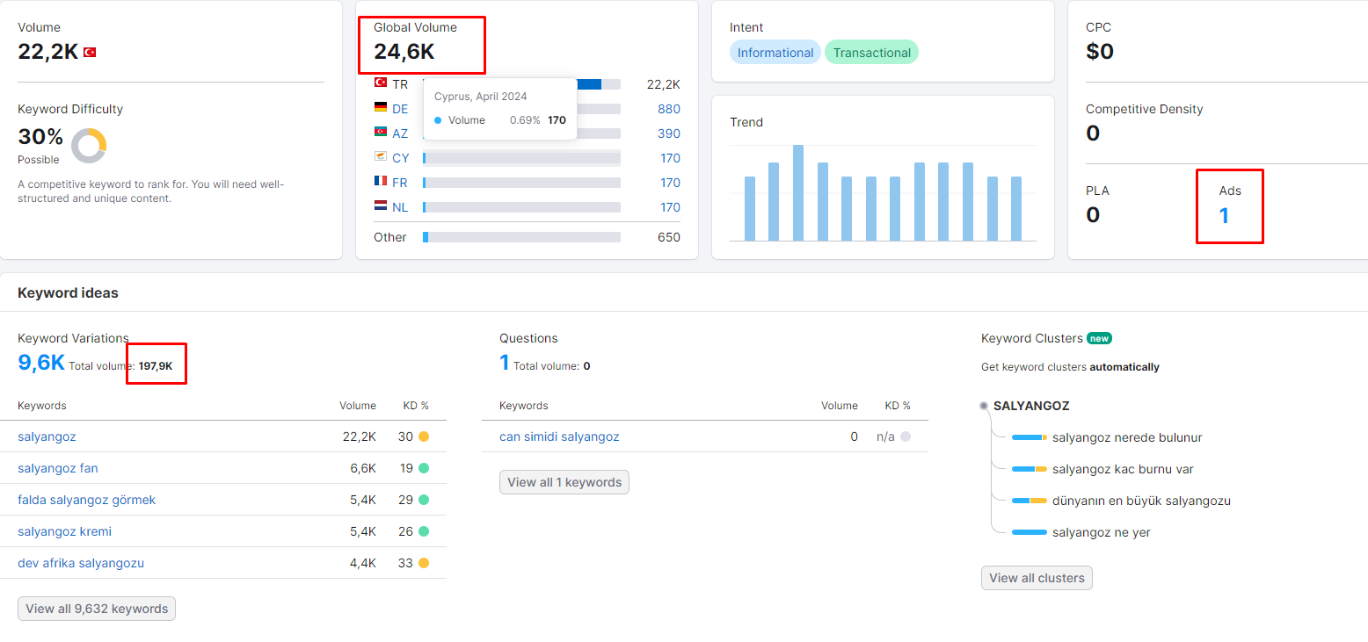
Task: Click View all 9,632 keywords button
Action: pos(97,609)
